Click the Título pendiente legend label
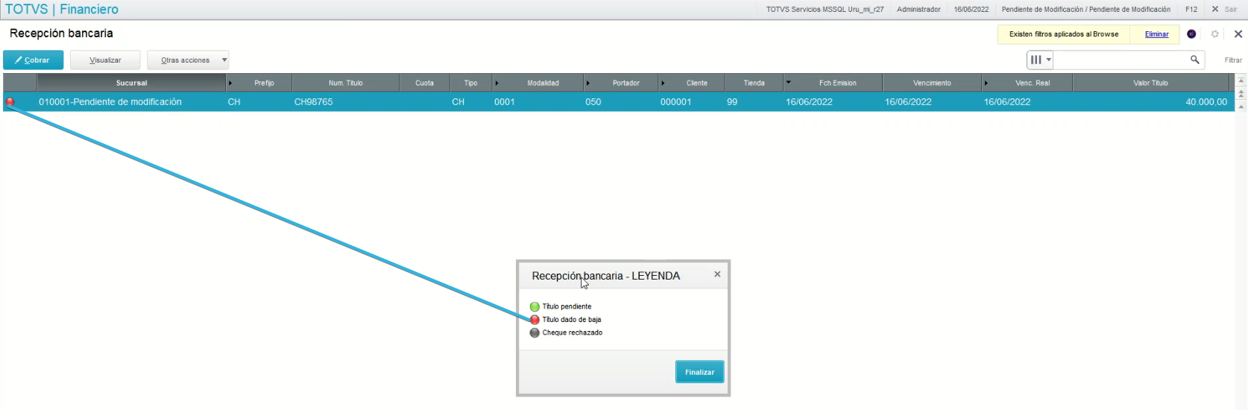Viewport: 1248px width, 410px height. click(567, 306)
